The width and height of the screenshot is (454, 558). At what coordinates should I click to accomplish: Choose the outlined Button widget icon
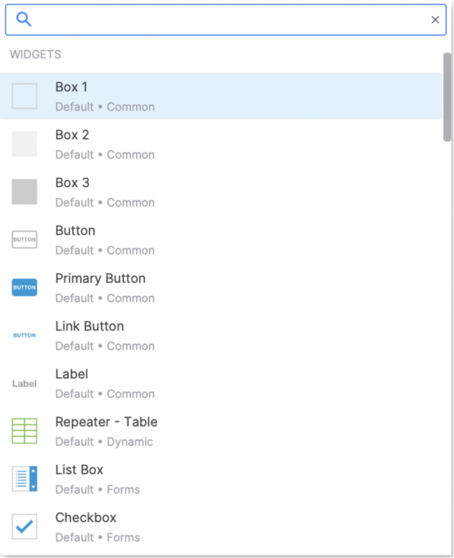(24, 239)
